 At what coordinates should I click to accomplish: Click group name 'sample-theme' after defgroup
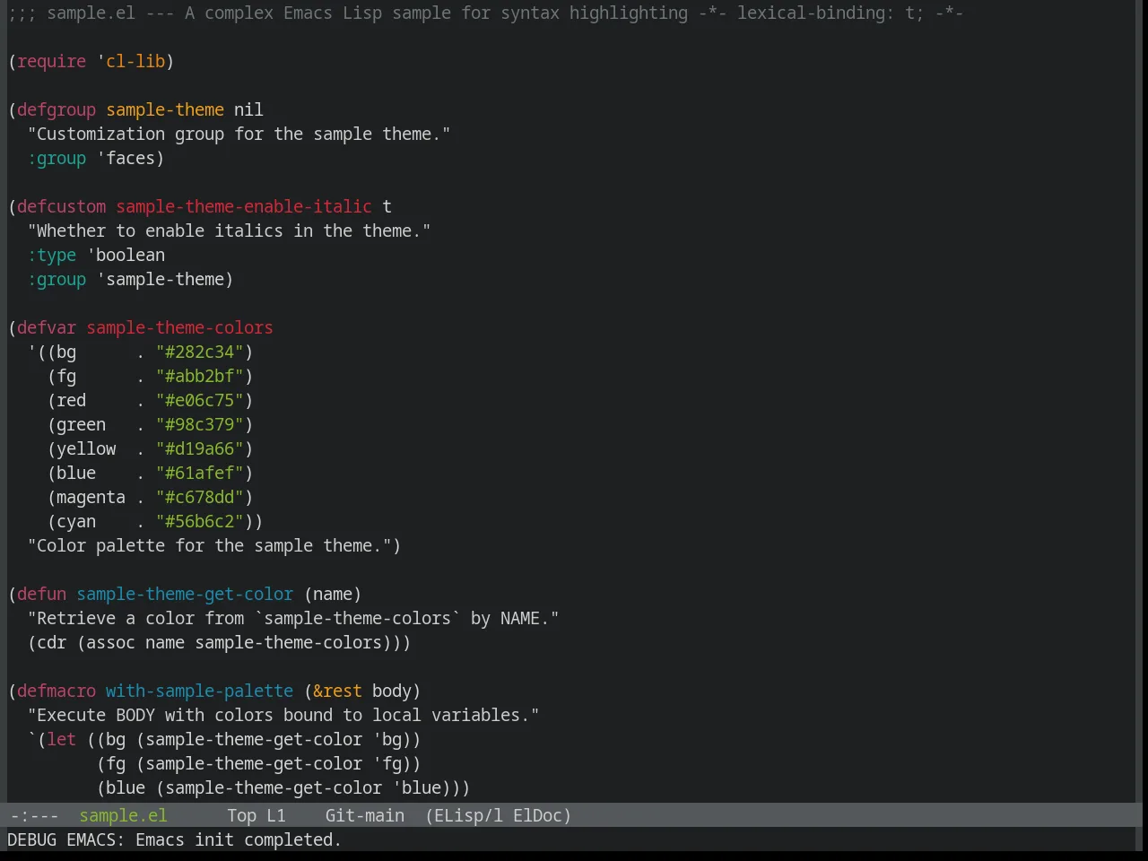165,109
